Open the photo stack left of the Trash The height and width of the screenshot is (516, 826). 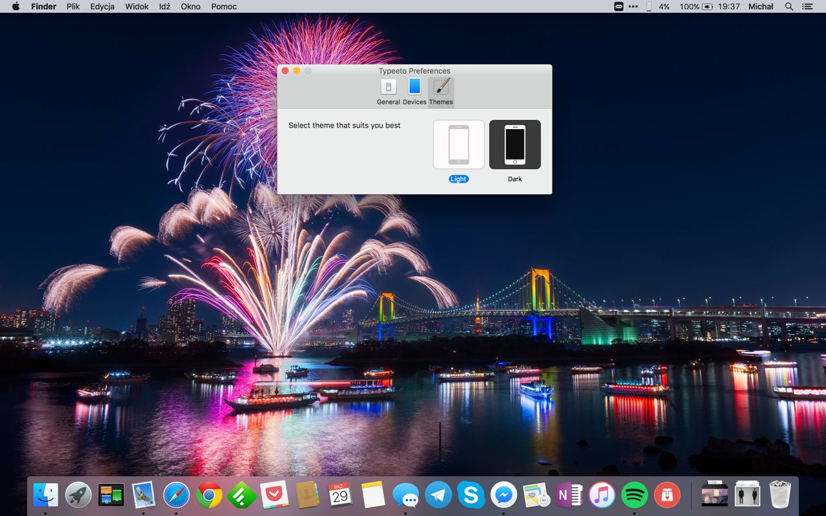click(x=714, y=495)
